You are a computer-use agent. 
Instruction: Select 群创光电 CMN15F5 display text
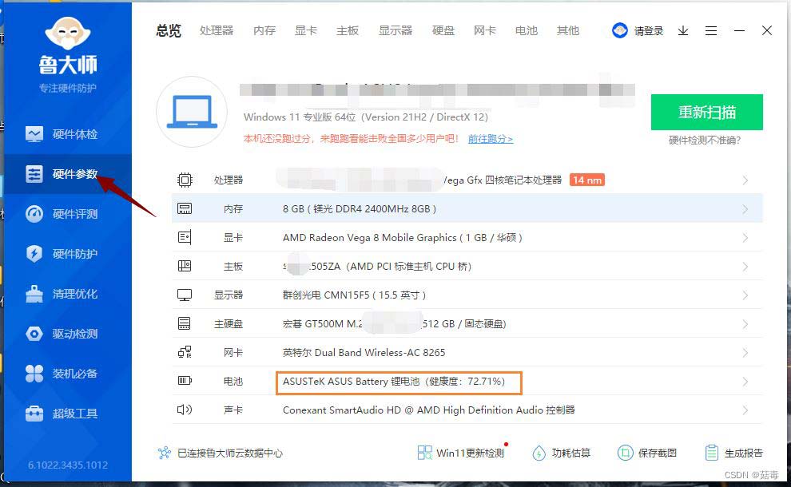[354, 295]
